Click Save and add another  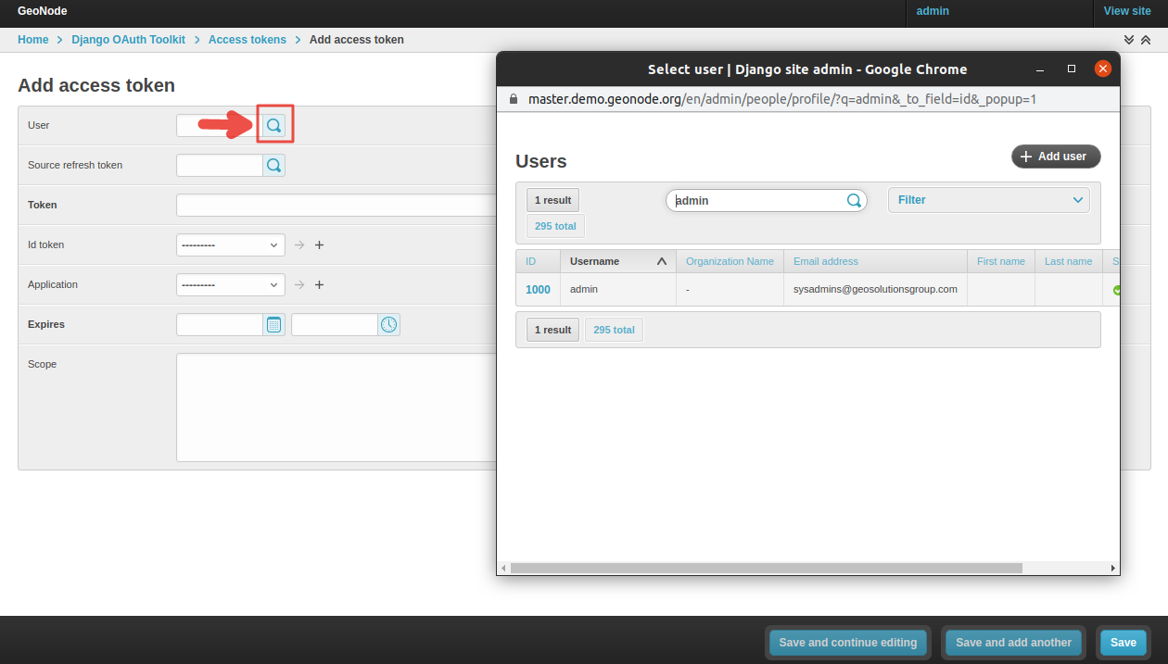point(1012,642)
